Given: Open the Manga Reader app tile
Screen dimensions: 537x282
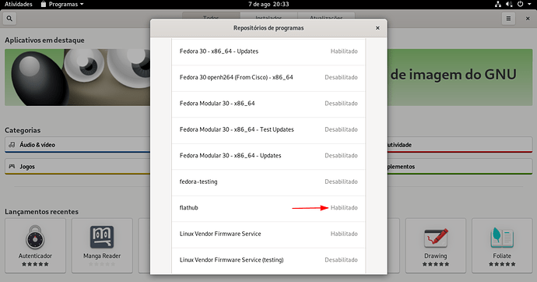Looking at the screenshot, I should pos(102,245).
